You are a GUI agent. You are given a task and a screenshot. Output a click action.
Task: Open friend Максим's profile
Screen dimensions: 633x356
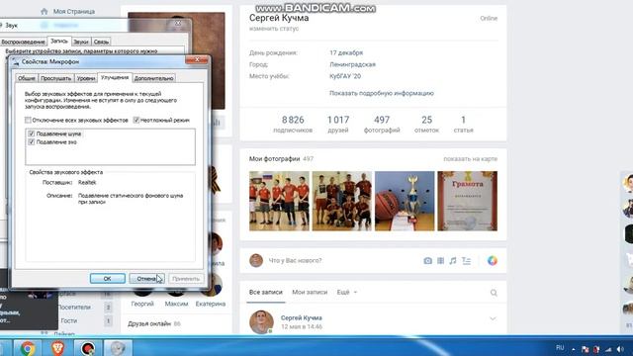tap(176, 304)
